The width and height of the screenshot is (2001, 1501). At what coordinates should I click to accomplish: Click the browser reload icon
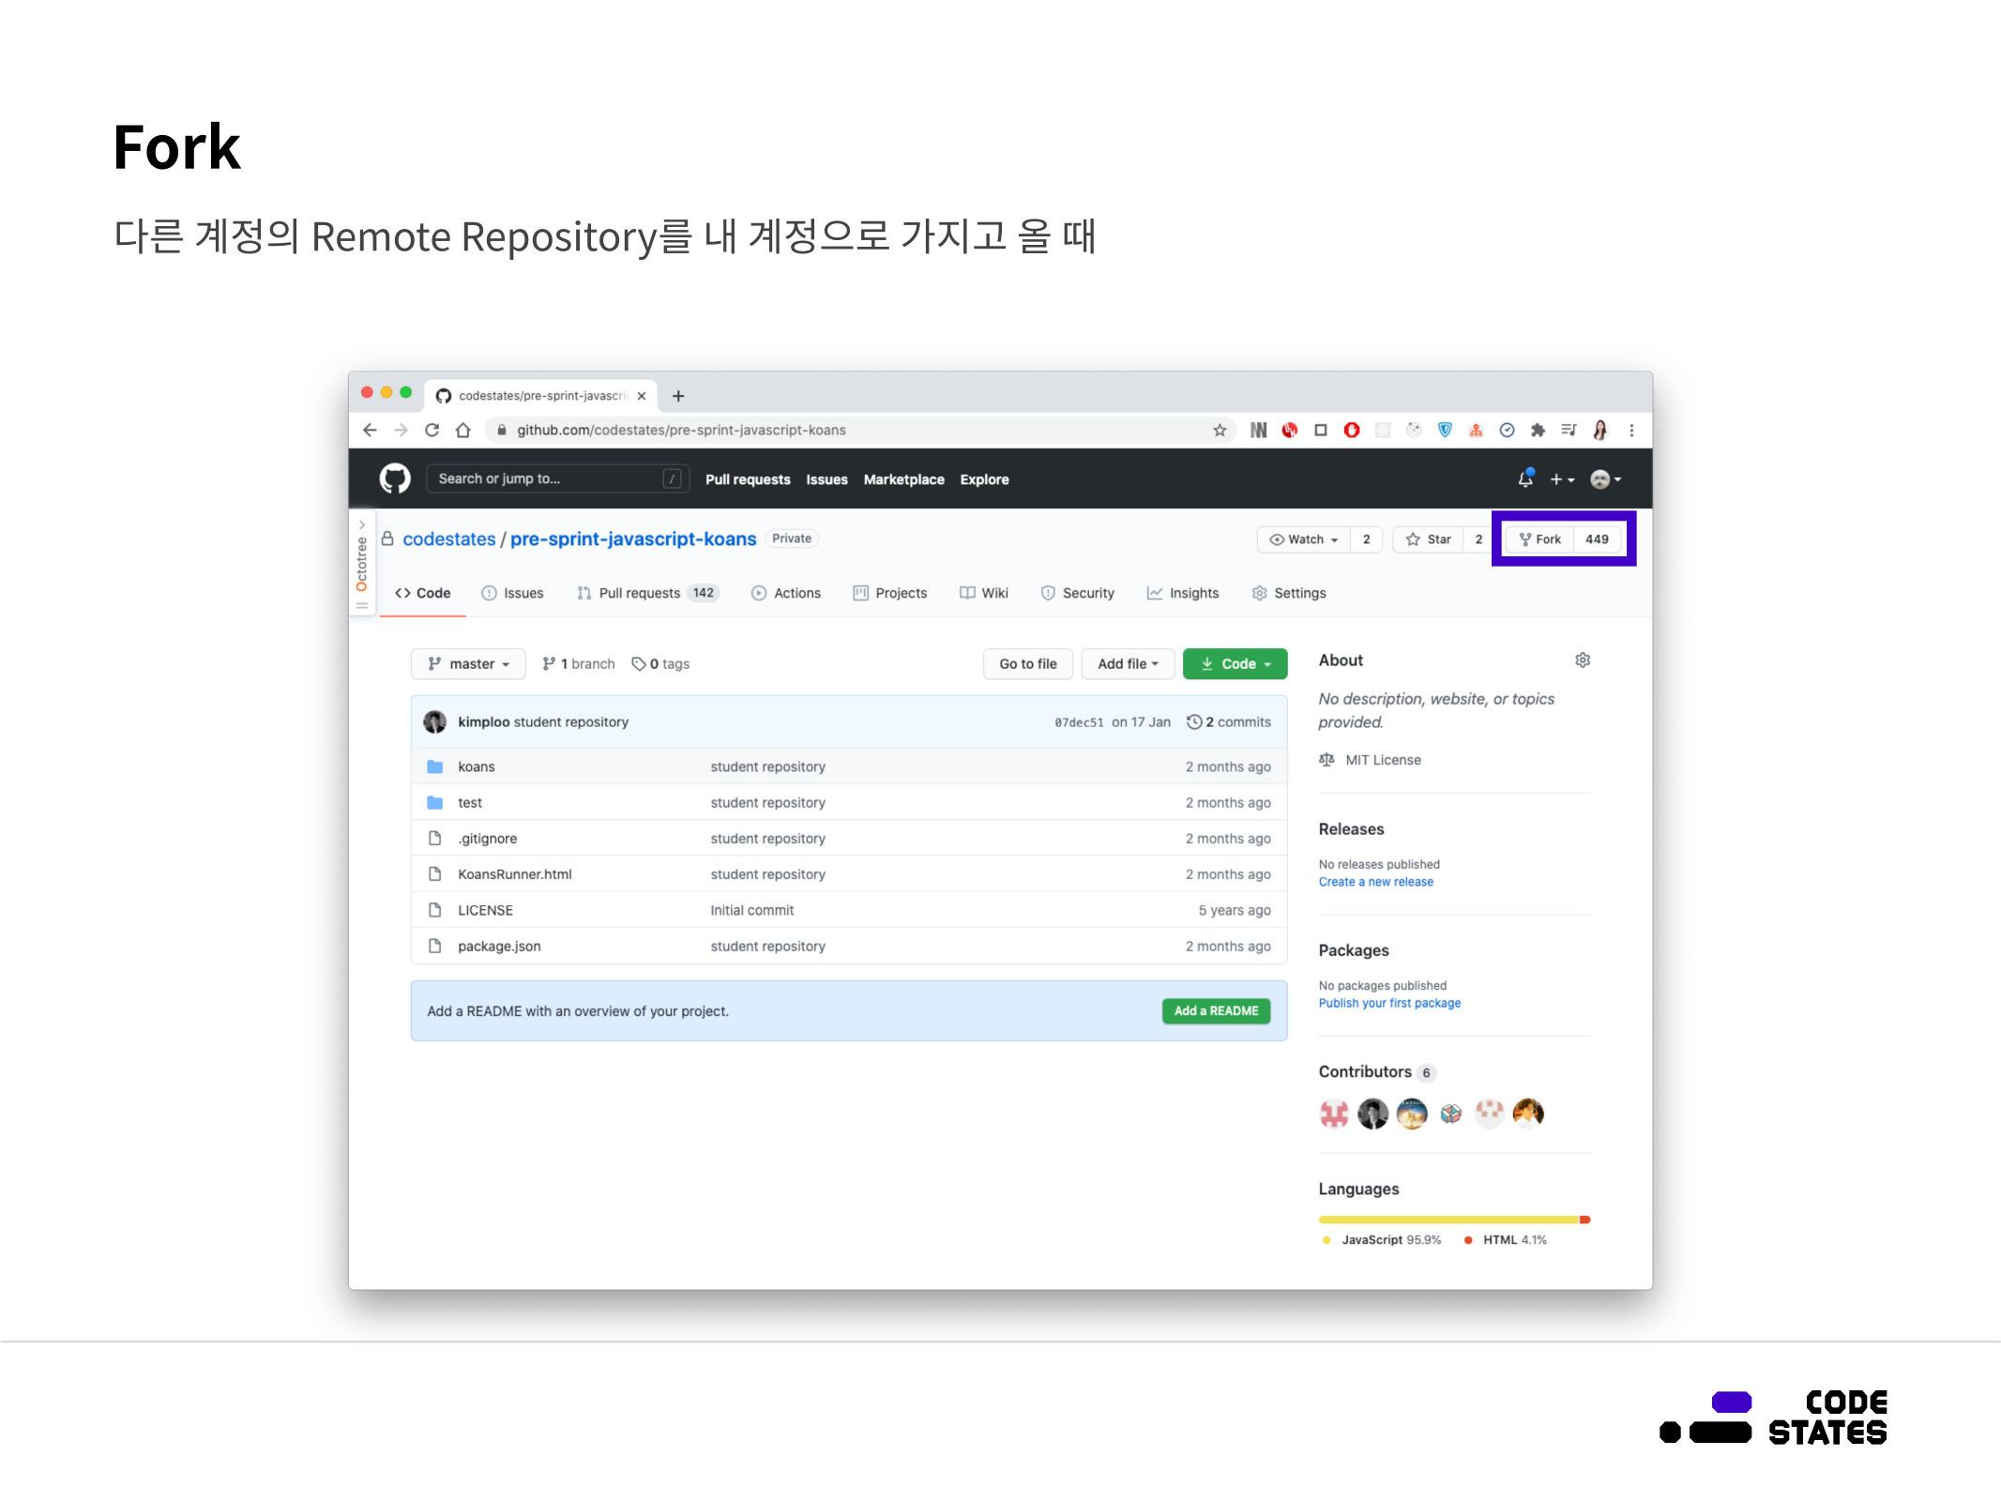coord(432,430)
